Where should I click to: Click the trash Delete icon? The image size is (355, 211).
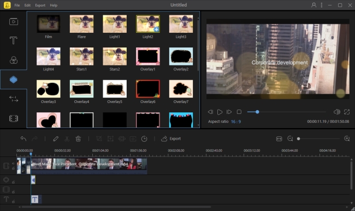tap(78, 138)
